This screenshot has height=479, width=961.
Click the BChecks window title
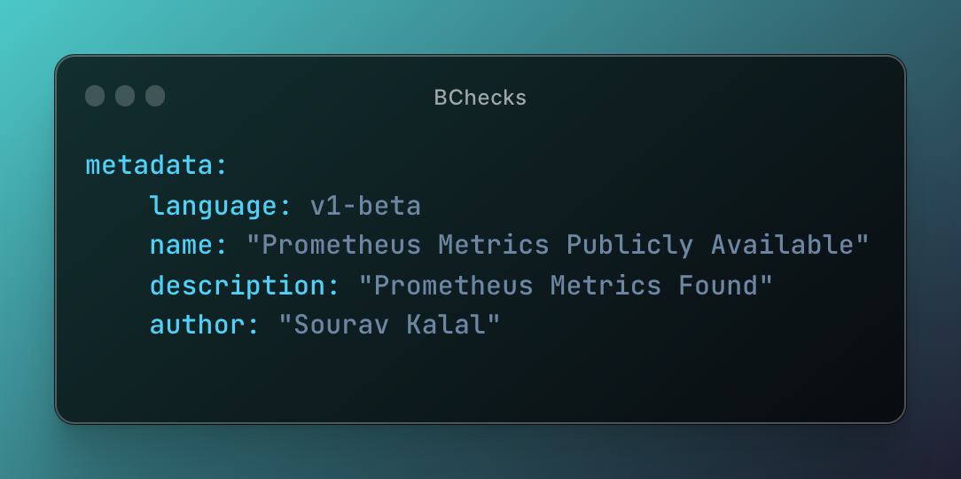pos(480,98)
